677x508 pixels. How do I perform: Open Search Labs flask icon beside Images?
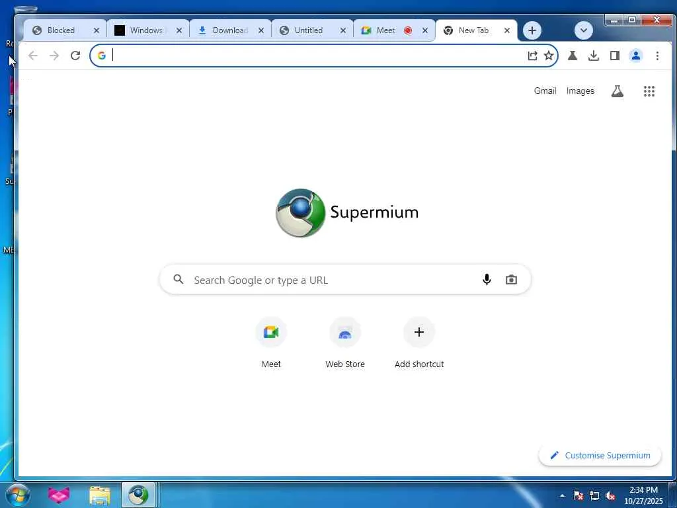coord(617,91)
